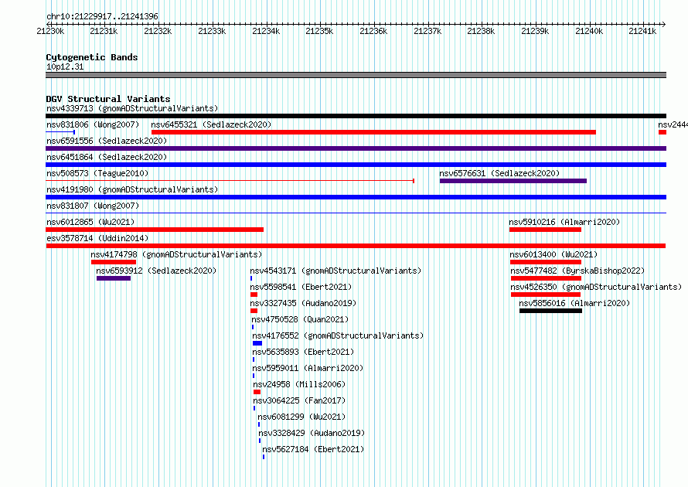Viewport: 688px width, 487px height.
Task: Click the red nsv5910216 variant bar
Action: tap(546, 230)
